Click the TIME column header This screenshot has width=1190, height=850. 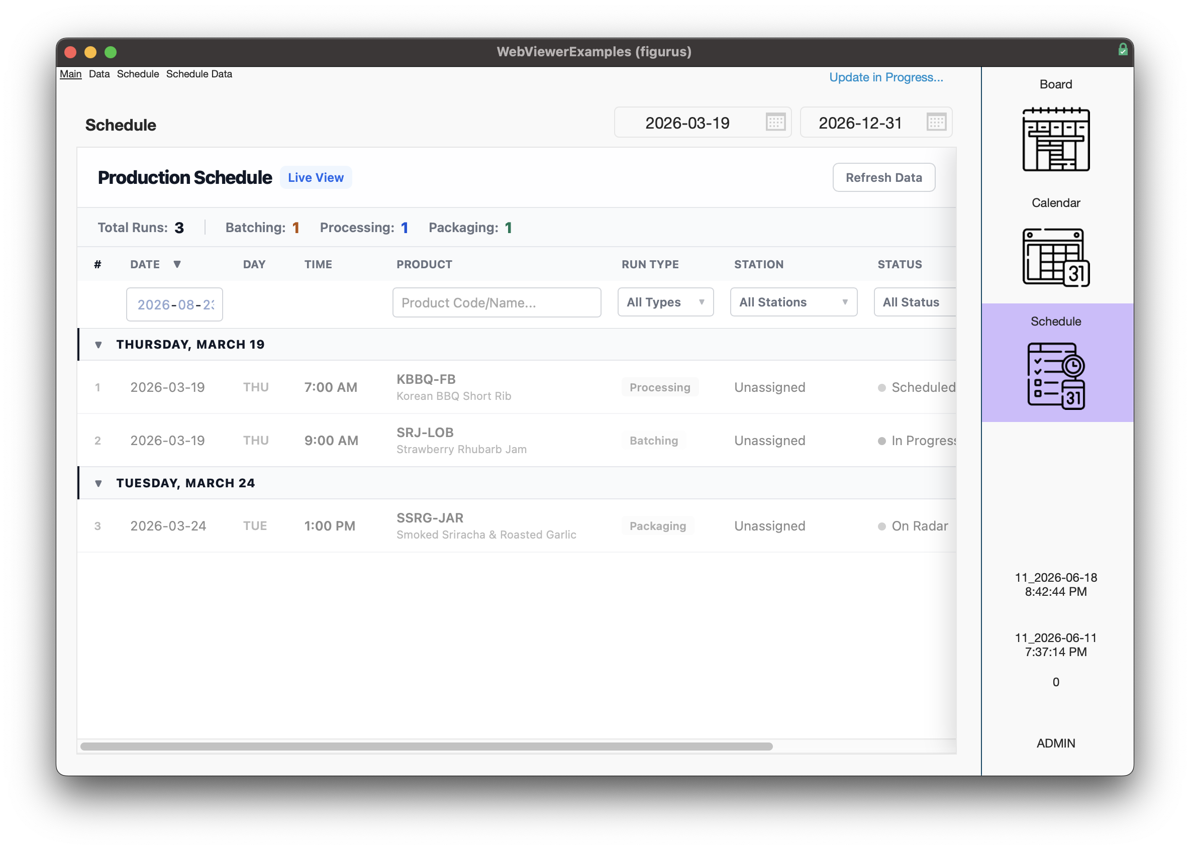pyautogui.click(x=318, y=264)
